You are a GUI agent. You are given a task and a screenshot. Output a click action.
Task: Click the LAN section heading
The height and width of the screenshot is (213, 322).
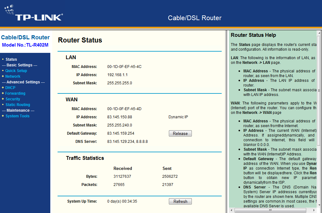(x=71, y=58)
